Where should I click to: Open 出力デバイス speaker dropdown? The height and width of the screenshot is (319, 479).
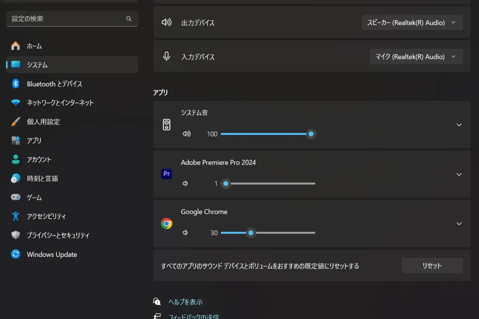pyautogui.click(x=412, y=22)
